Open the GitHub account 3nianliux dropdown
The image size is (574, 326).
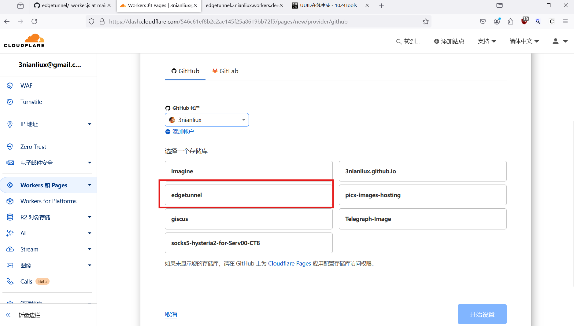[207, 120]
